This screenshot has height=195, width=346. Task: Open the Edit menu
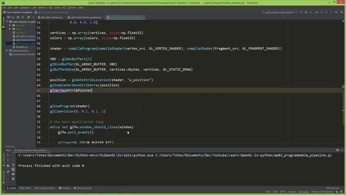point(10,8)
